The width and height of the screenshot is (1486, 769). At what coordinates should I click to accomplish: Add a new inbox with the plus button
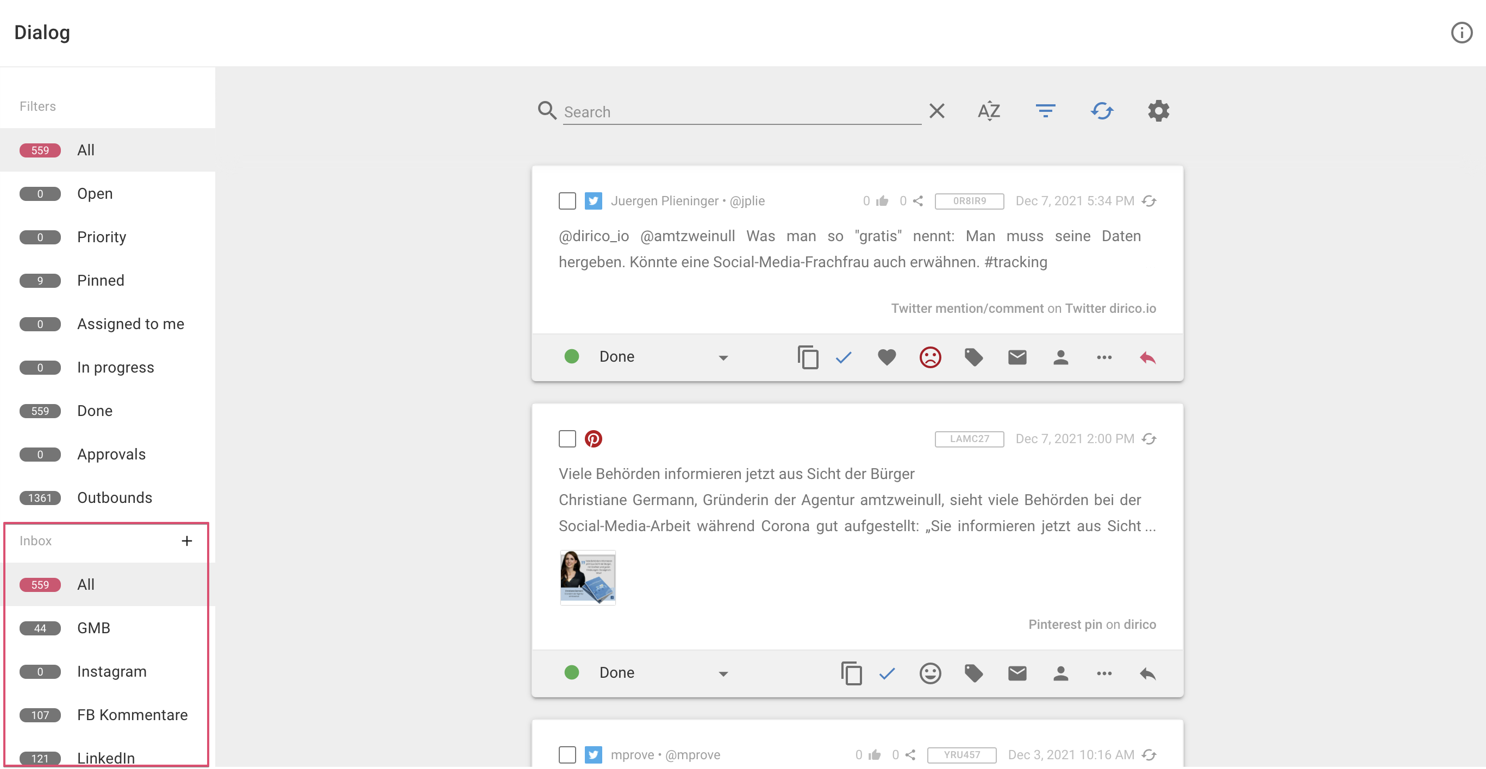coord(186,541)
